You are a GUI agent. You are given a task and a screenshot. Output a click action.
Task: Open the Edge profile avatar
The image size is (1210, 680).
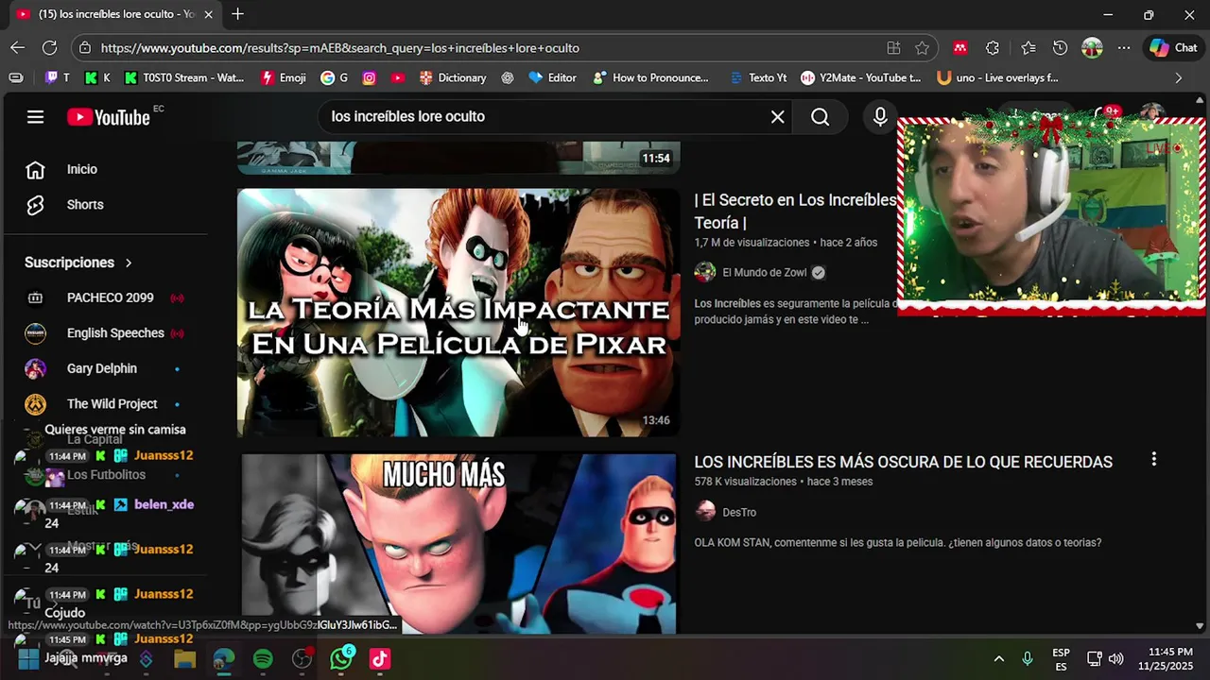tap(1092, 47)
